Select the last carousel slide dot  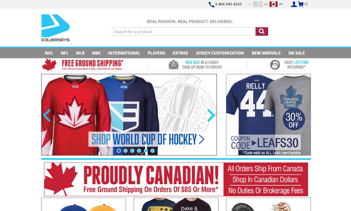point(152,151)
